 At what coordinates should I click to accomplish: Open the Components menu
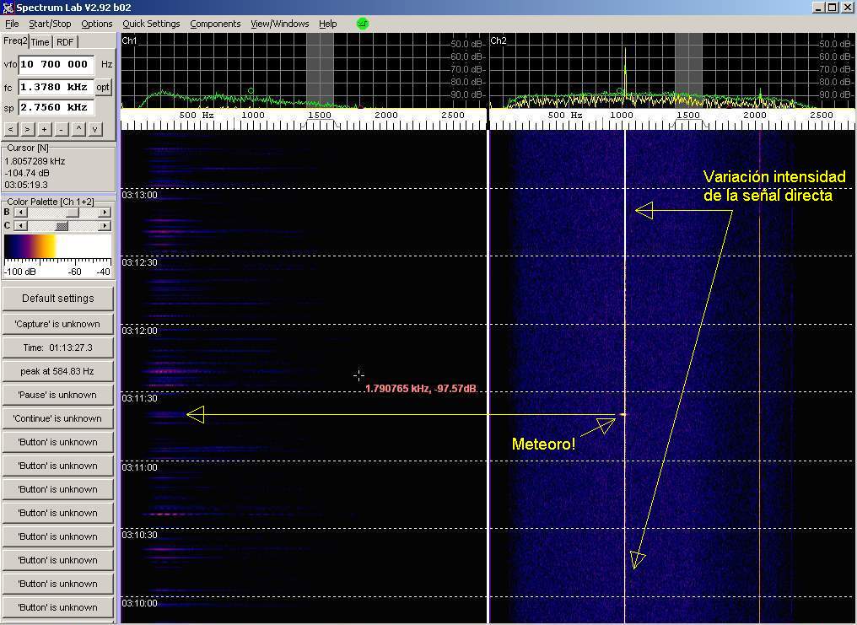click(215, 24)
